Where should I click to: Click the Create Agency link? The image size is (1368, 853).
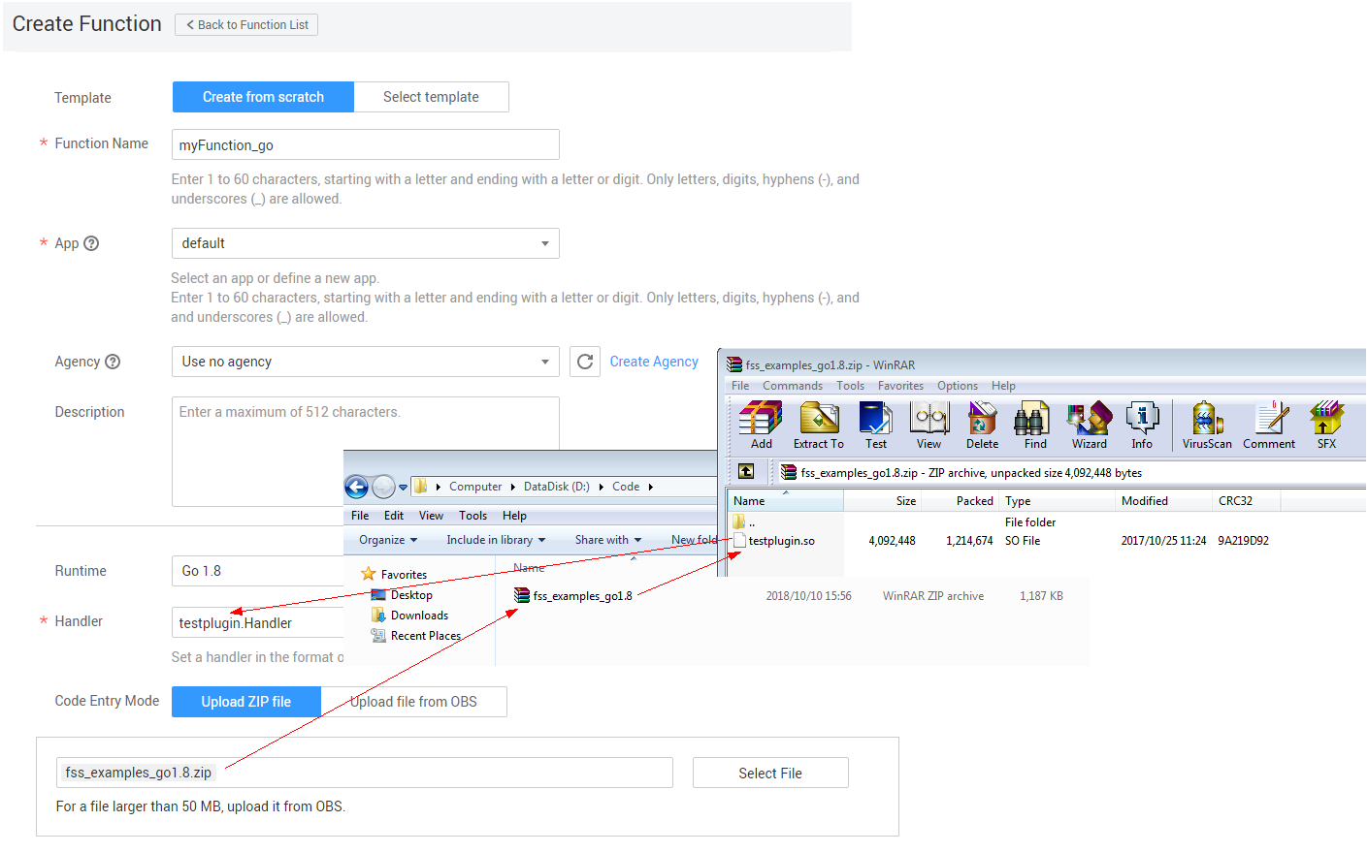point(654,362)
